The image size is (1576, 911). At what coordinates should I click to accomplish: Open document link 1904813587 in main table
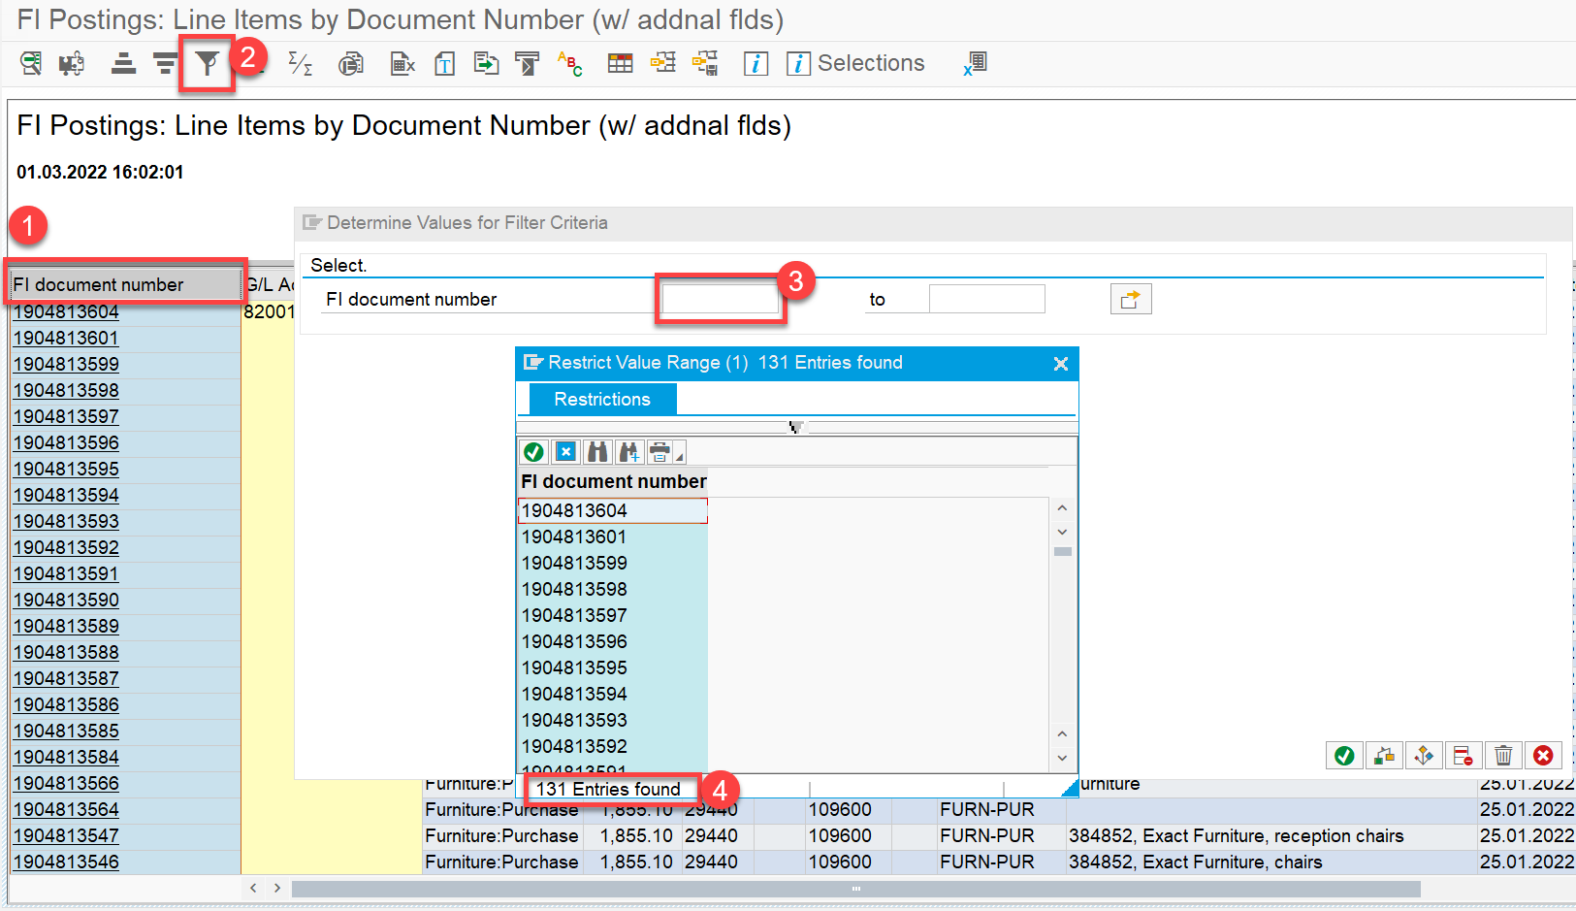[x=66, y=678]
